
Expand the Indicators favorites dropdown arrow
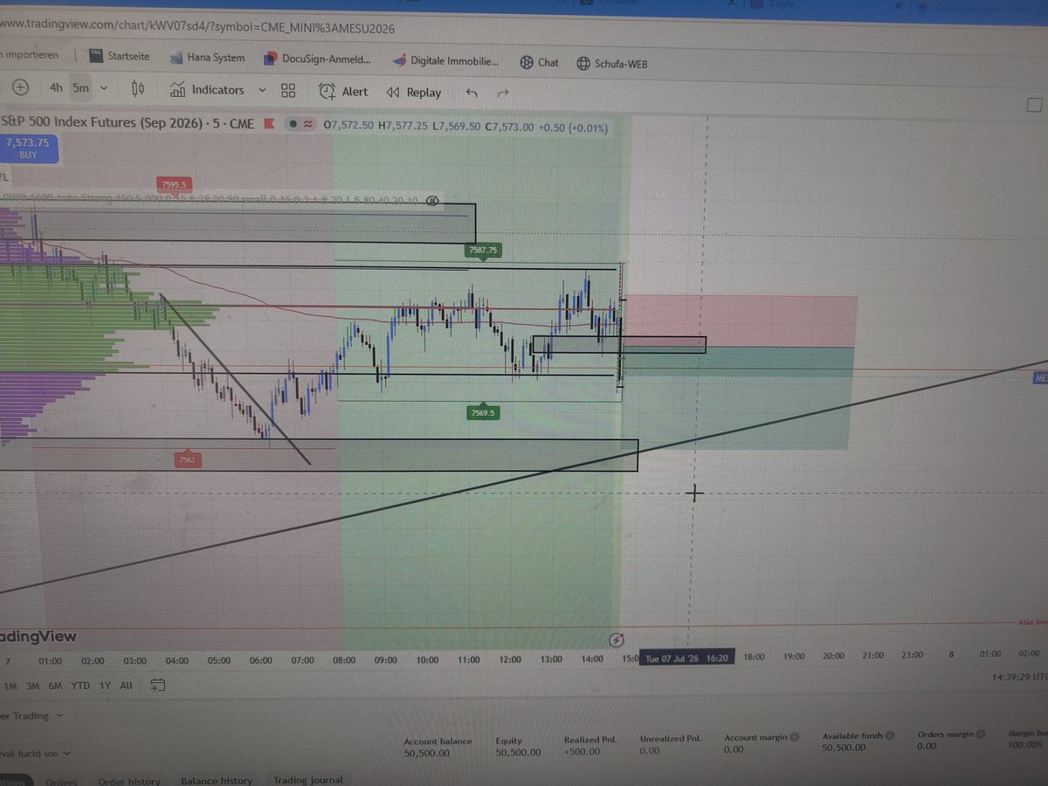coord(261,90)
